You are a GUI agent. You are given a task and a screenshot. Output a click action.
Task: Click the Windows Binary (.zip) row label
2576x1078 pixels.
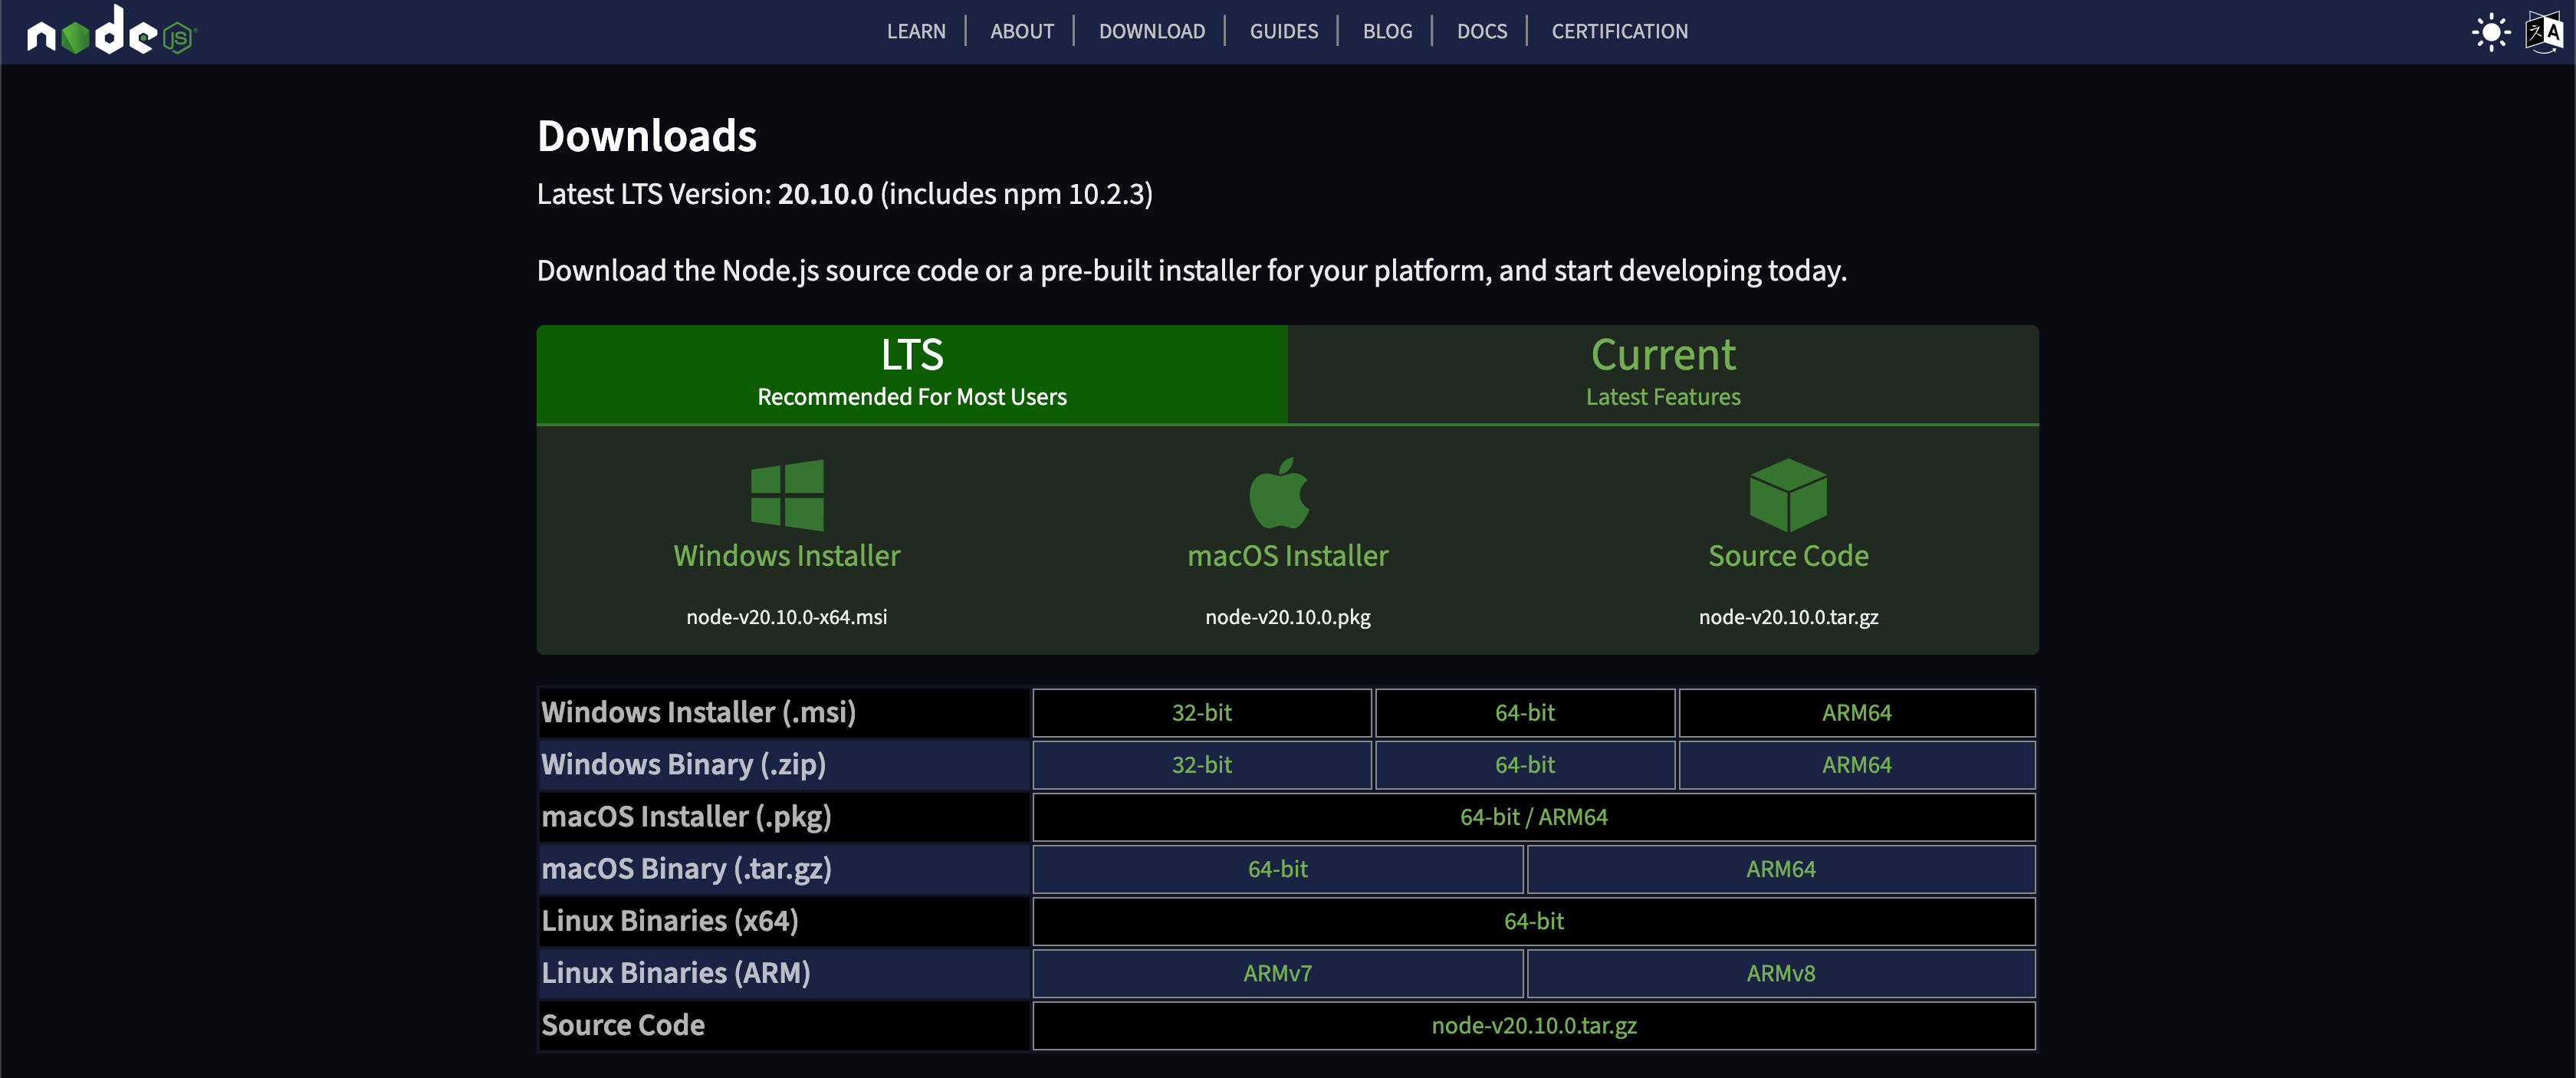[683, 764]
